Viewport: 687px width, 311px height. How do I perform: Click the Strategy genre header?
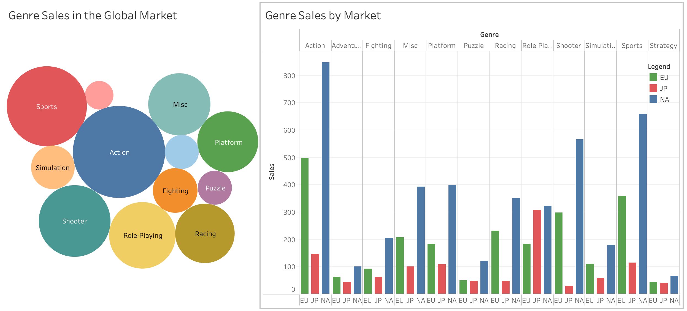point(663,45)
